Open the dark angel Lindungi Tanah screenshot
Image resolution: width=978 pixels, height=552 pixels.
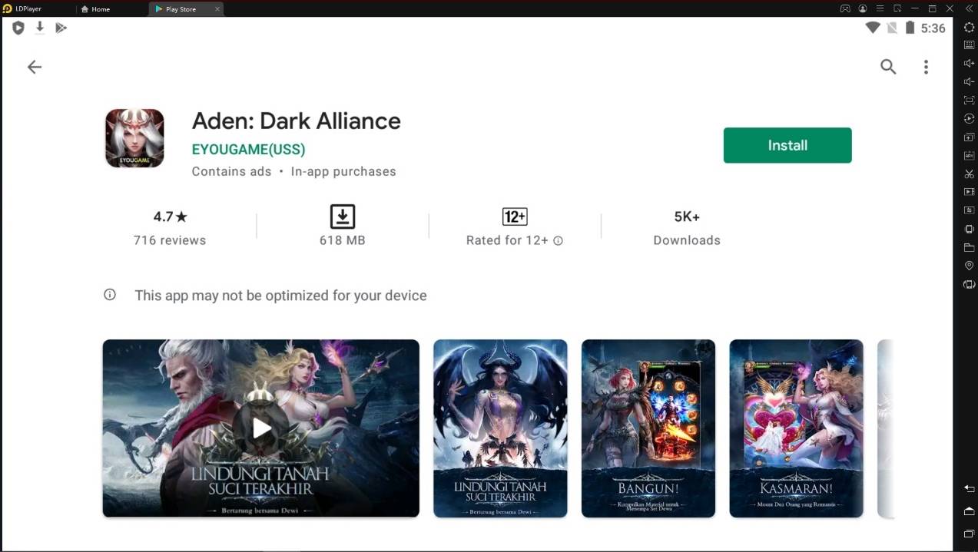tap(500, 428)
